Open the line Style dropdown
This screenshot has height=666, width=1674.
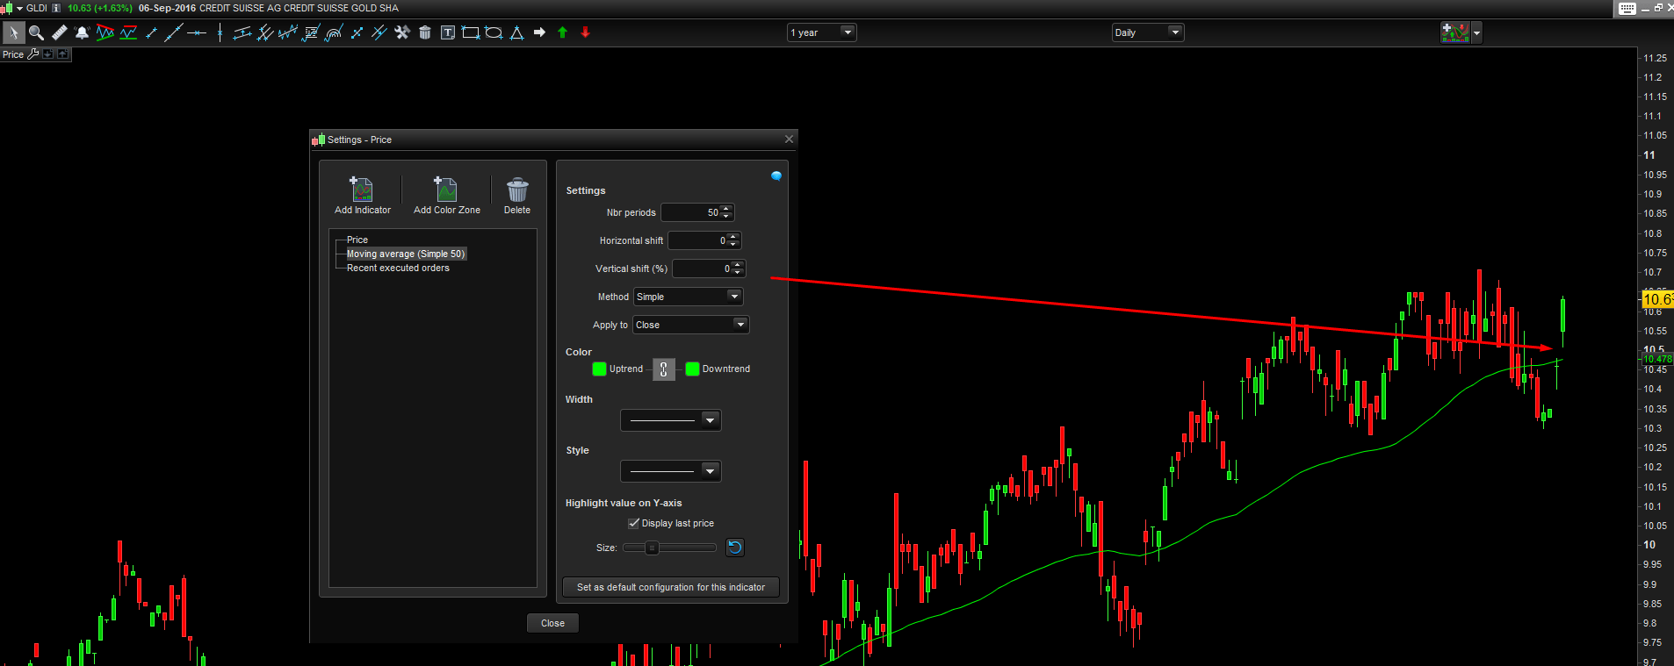tap(671, 471)
